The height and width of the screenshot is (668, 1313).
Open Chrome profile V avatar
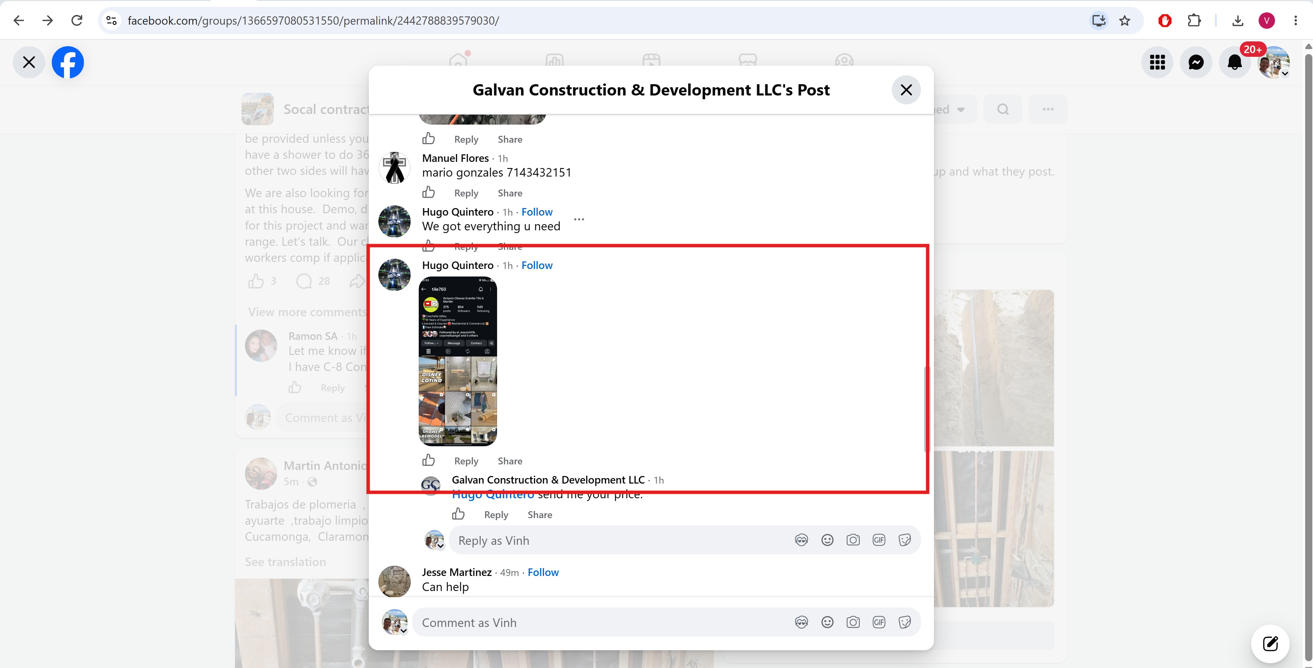click(x=1266, y=21)
